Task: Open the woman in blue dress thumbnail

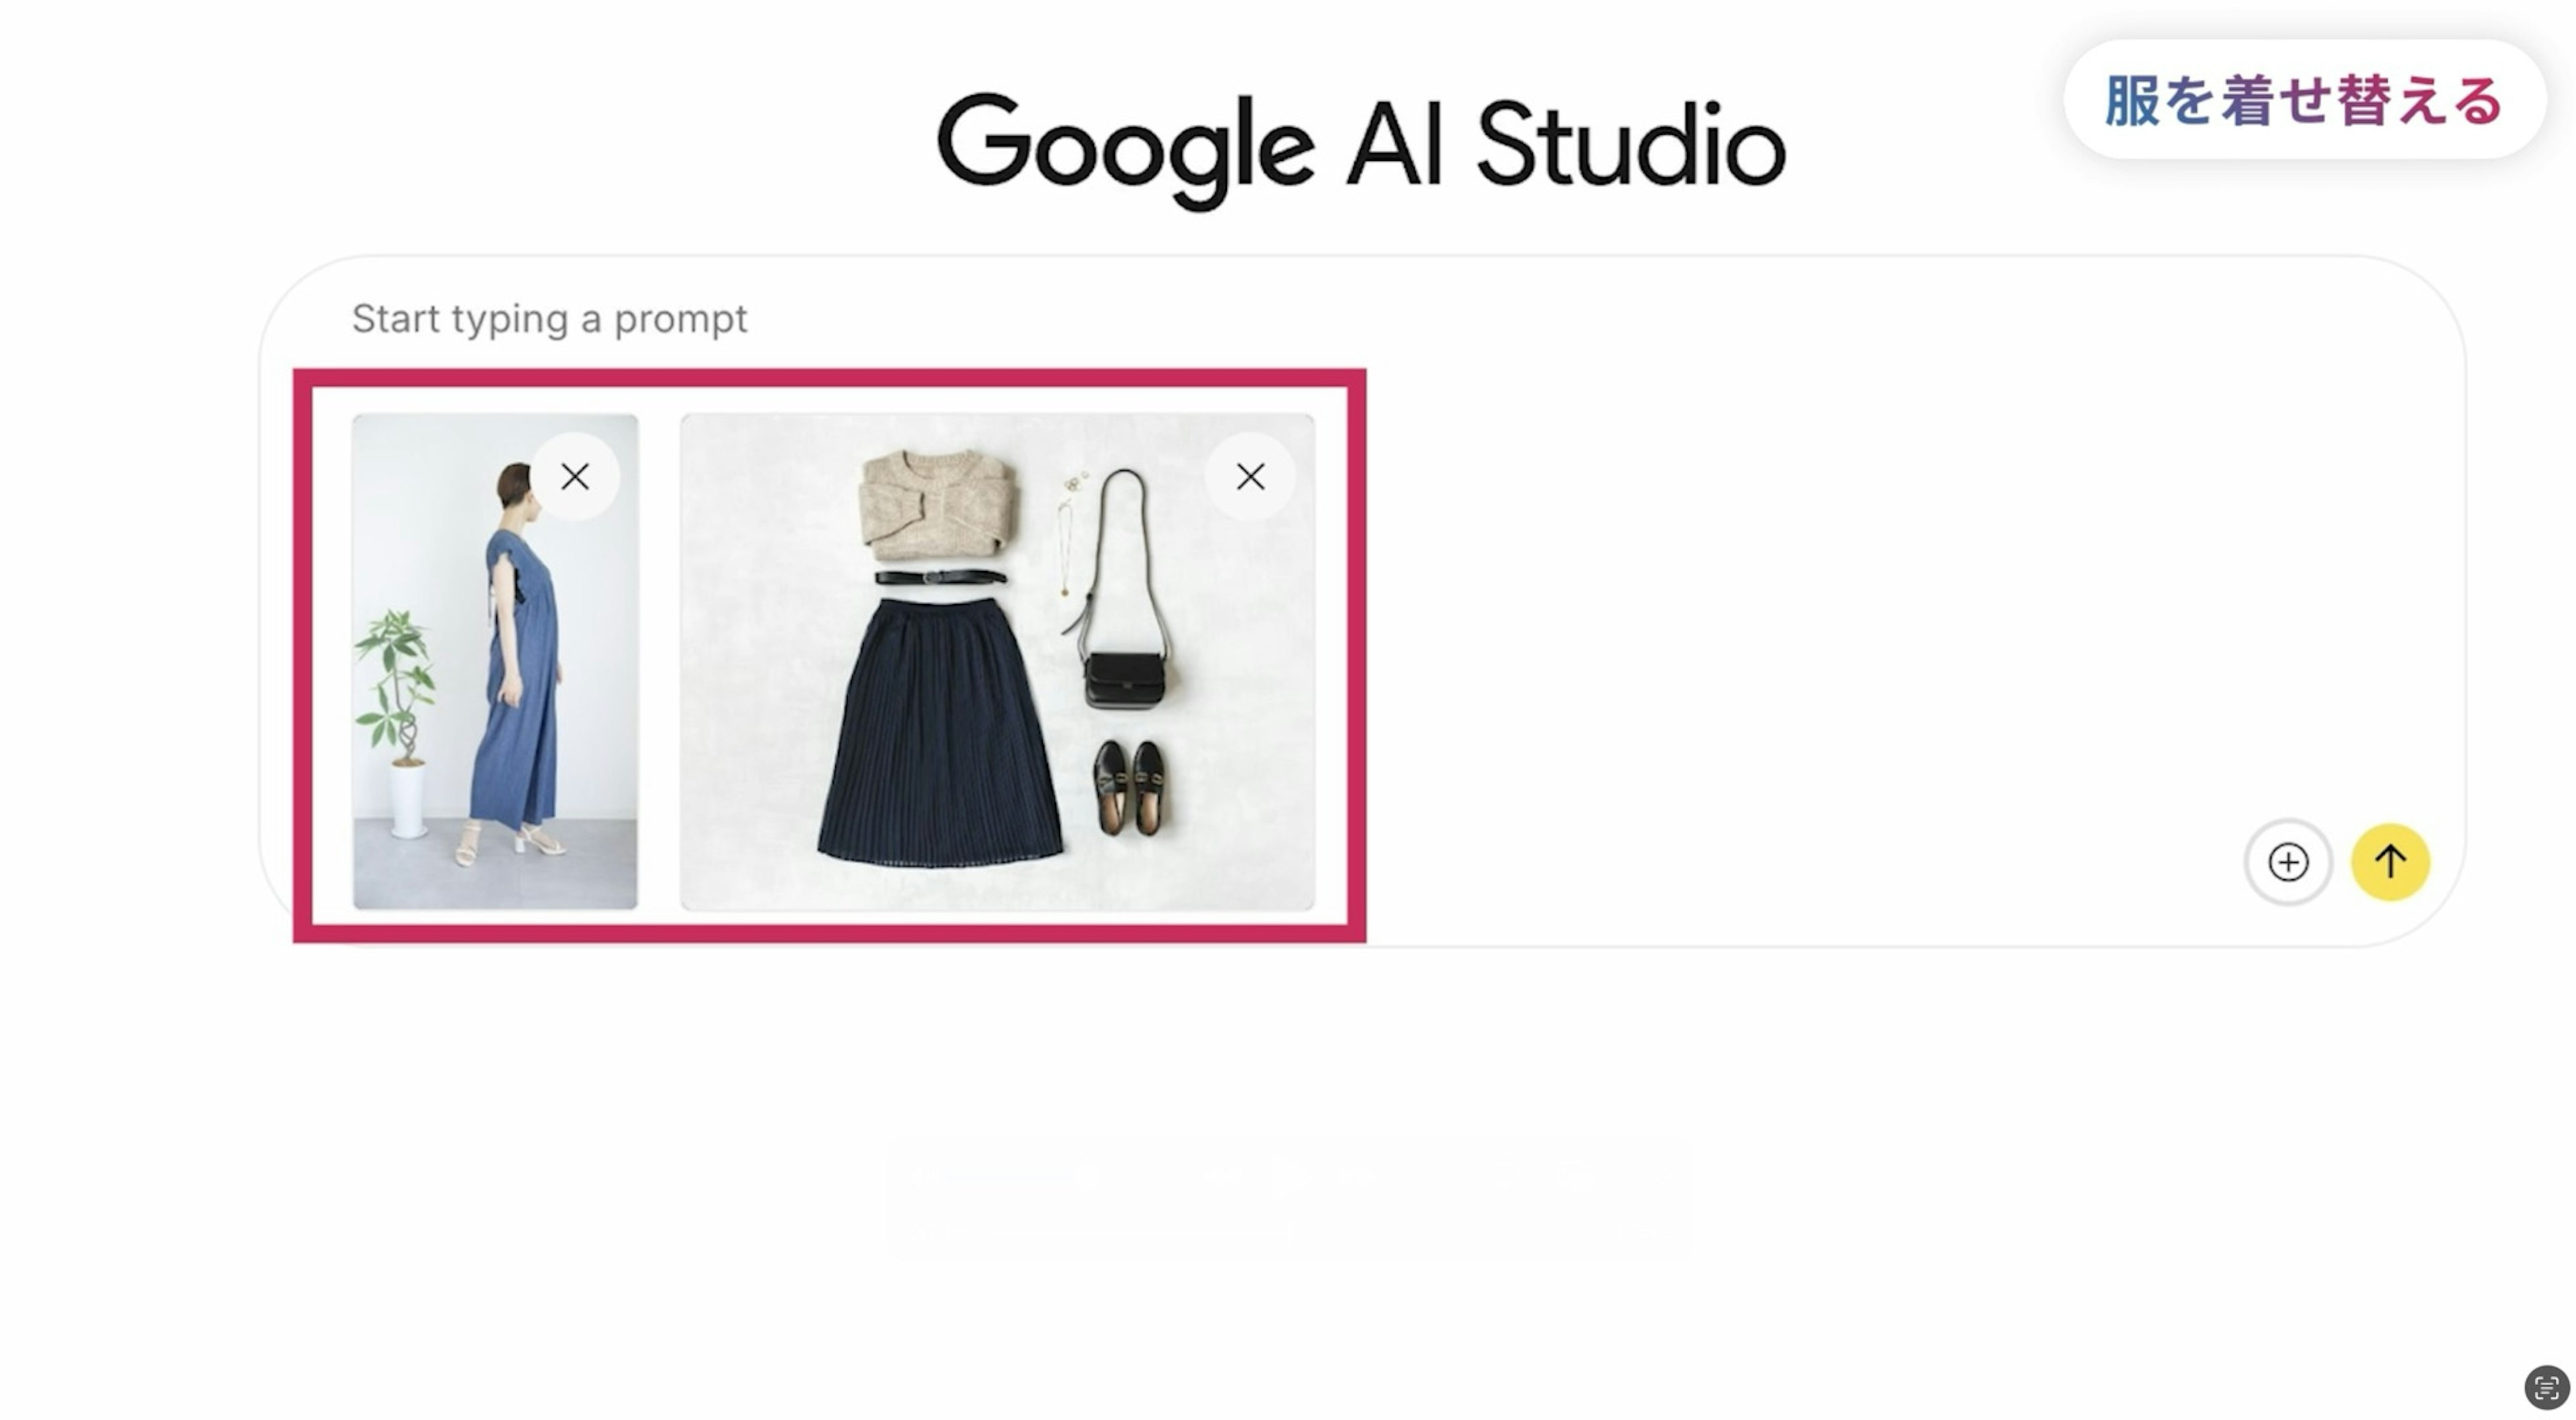Action: pyautogui.click(x=494, y=662)
